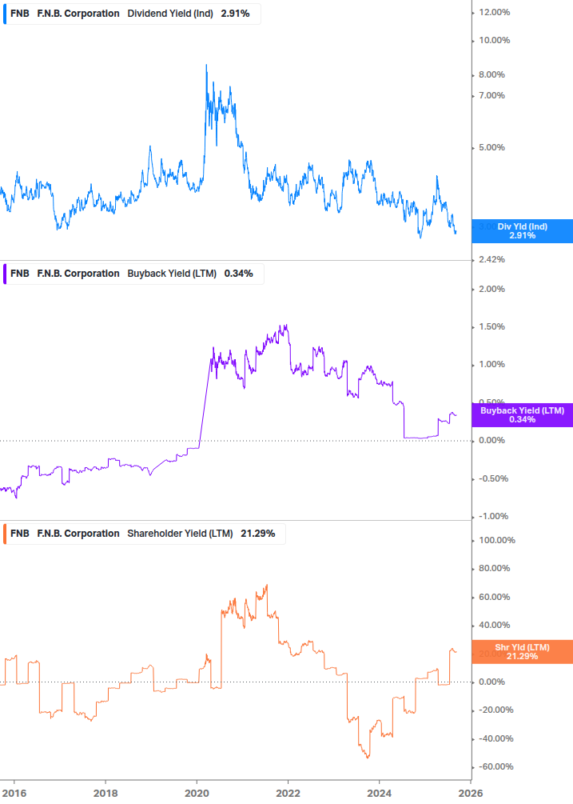Click the purple Buyback Yield color swatch
573x804 pixels.
(x=5, y=274)
